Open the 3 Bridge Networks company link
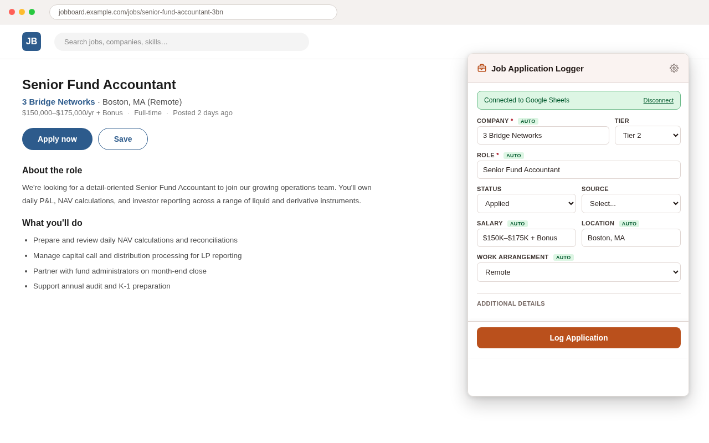709x443 pixels. pyautogui.click(x=59, y=102)
